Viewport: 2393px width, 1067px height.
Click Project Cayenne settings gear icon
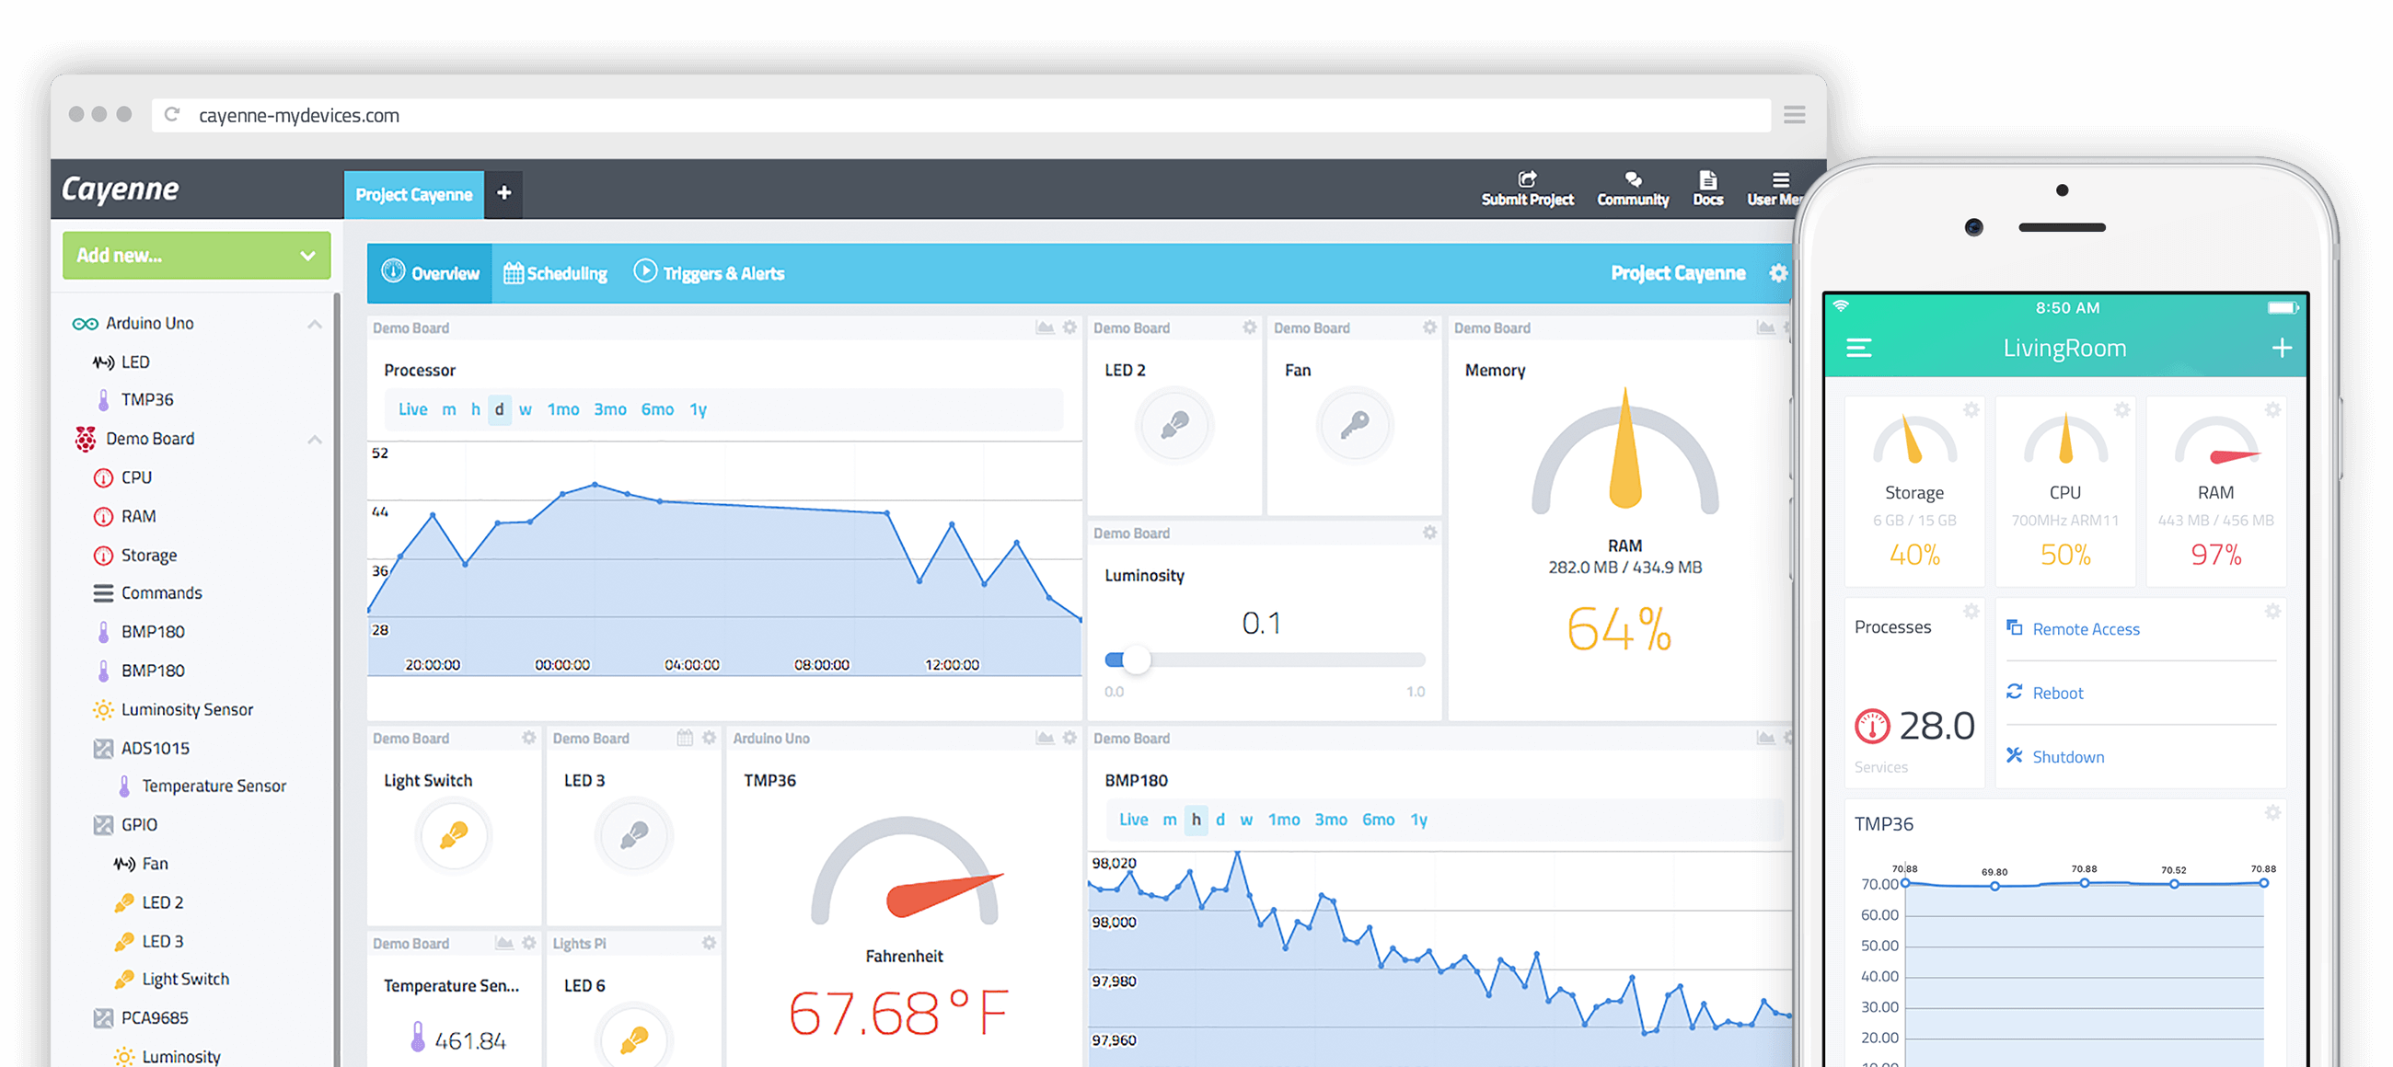click(1778, 274)
